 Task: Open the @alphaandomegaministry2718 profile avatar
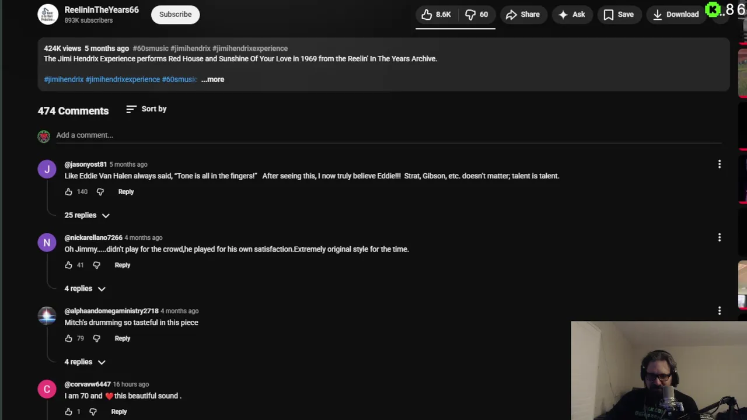pyautogui.click(x=47, y=316)
